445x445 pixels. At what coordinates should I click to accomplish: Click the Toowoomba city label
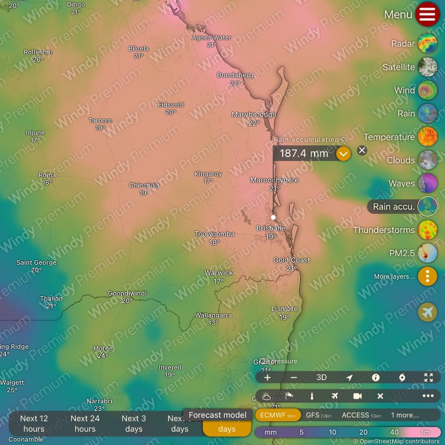click(x=214, y=234)
